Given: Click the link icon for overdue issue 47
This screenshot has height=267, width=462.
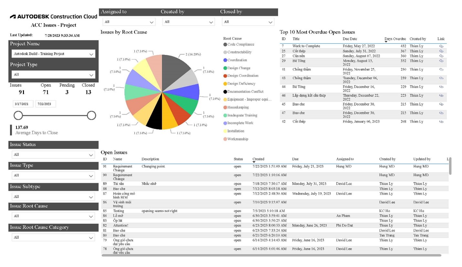Looking at the screenshot, I should pyautogui.click(x=441, y=113).
